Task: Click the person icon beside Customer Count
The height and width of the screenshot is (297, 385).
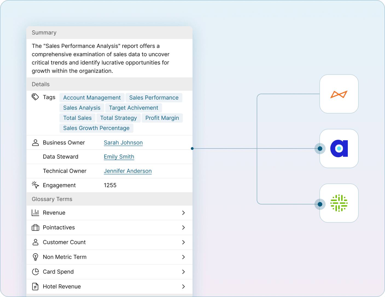Action: pyautogui.click(x=36, y=242)
